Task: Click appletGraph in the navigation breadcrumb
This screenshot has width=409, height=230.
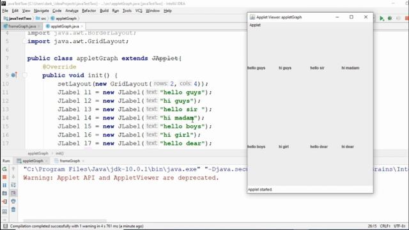Action: pyautogui.click(x=64, y=19)
